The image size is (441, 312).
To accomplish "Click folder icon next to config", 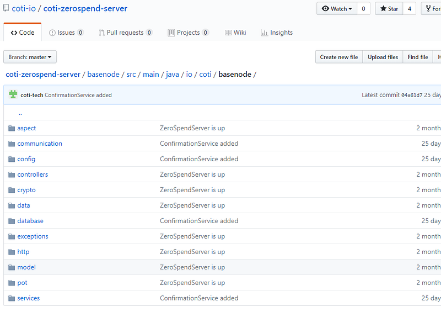I will 12,159.
